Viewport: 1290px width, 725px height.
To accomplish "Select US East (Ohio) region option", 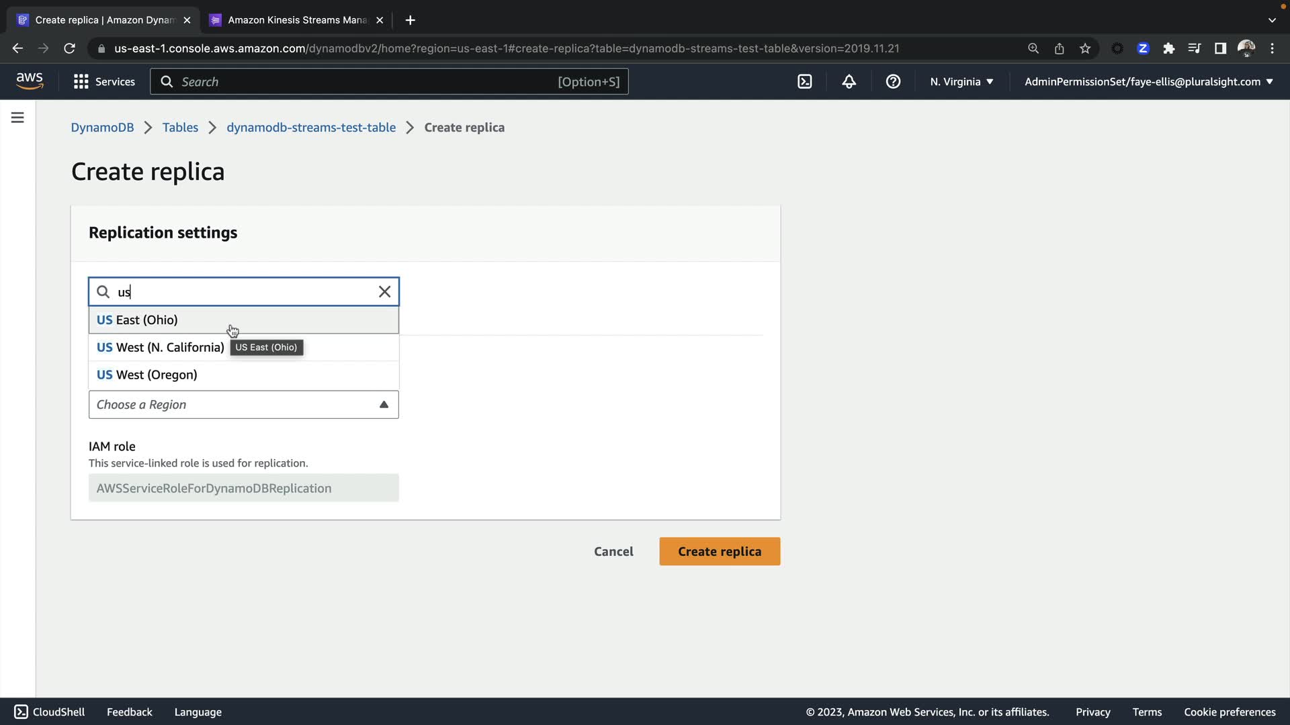I will pos(137,320).
